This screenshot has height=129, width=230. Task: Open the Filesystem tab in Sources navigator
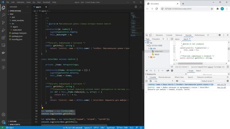(156, 39)
